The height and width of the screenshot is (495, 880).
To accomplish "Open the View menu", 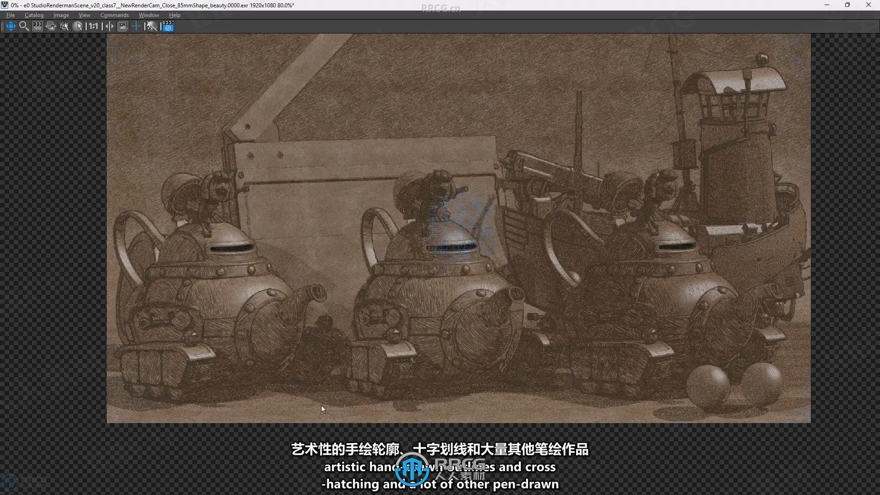I will coord(84,15).
